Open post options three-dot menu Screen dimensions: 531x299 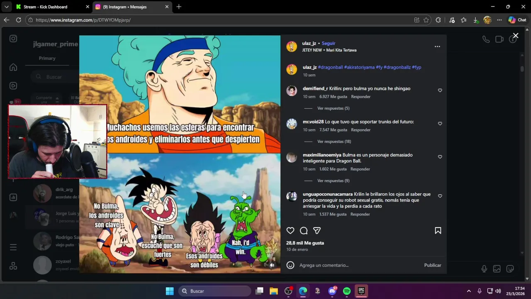click(x=437, y=47)
